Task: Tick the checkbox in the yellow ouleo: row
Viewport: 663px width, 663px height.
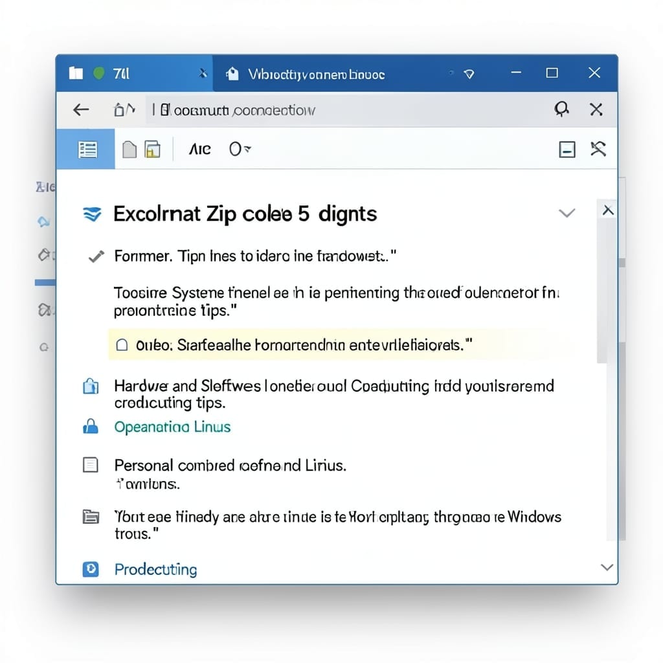Action: pyautogui.click(x=122, y=345)
